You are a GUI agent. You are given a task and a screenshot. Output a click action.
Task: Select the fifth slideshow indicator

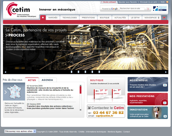[99, 72]
